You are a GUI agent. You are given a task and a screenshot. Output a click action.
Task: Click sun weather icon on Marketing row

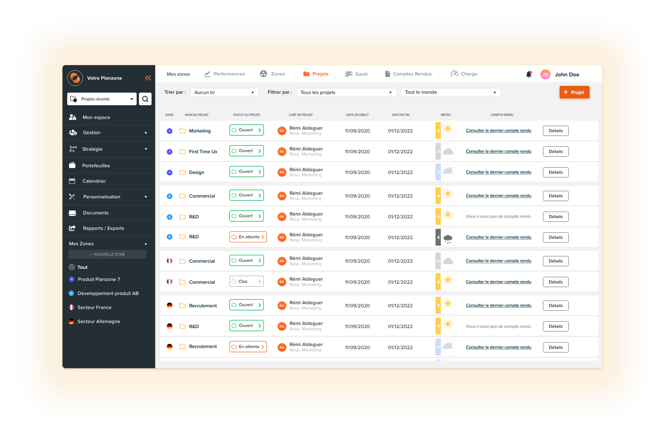click(448, 129)
